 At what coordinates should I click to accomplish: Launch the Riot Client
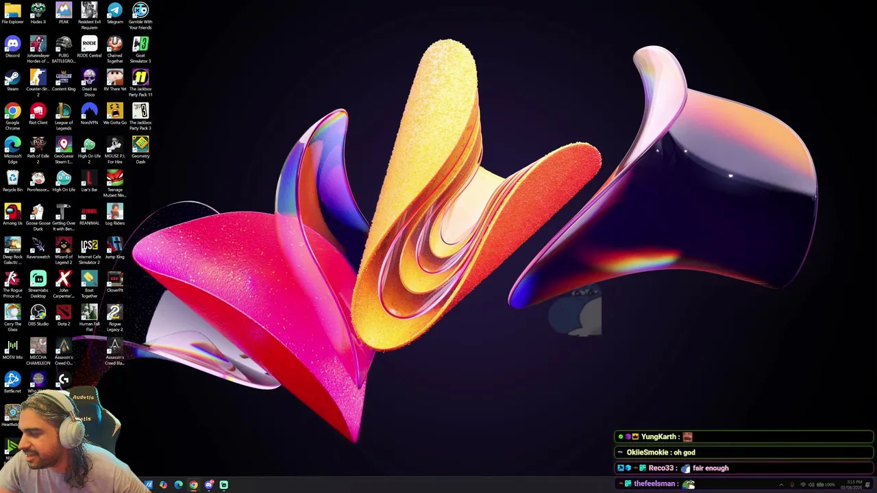(38, 114)
